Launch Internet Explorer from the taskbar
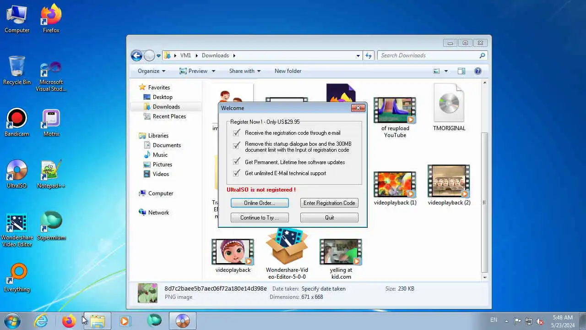The image size is (586, 330). pos(41,321)
